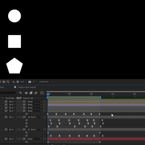Viewport: 145px width, 145px height.
Task: Toggle the T checkbox in the 26. Null 4 row
Action: [x=3, y=117]
